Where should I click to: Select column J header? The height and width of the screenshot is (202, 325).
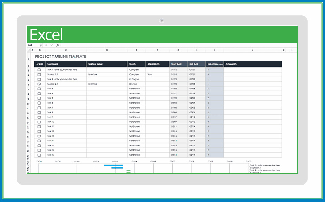253,50
